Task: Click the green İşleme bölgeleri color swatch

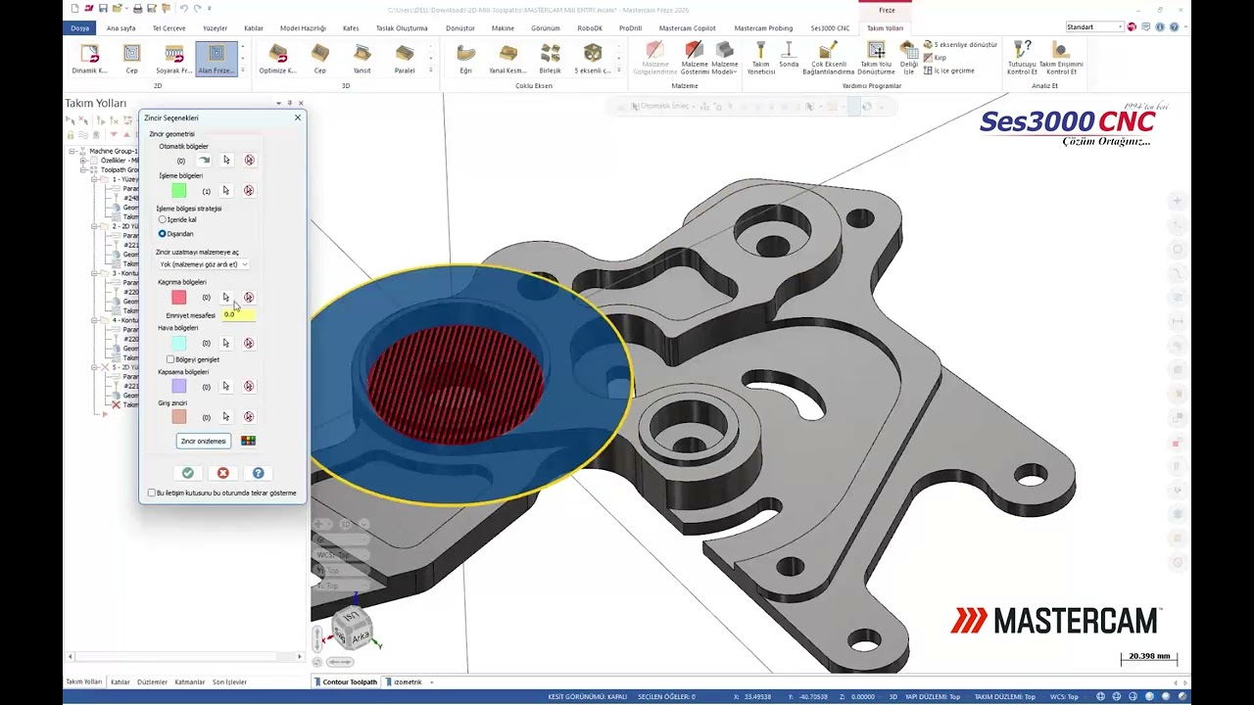Action: pyautogui.click(x=179, y=191)
